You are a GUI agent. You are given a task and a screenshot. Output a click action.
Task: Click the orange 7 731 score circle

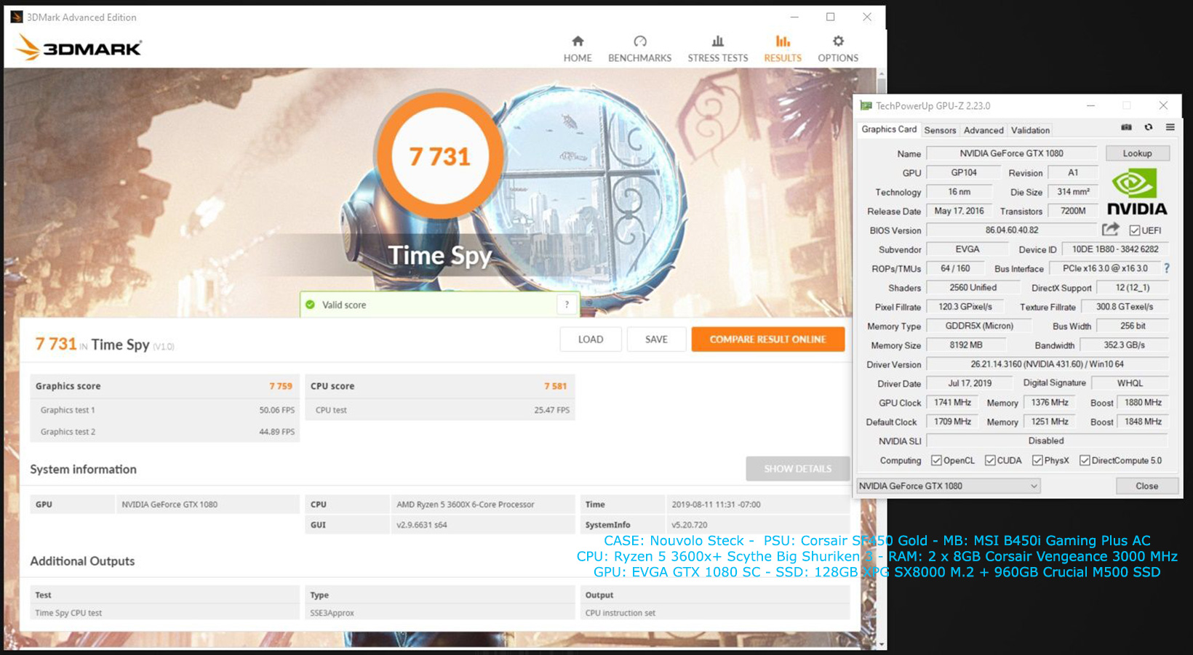click(x=439, y=156)
